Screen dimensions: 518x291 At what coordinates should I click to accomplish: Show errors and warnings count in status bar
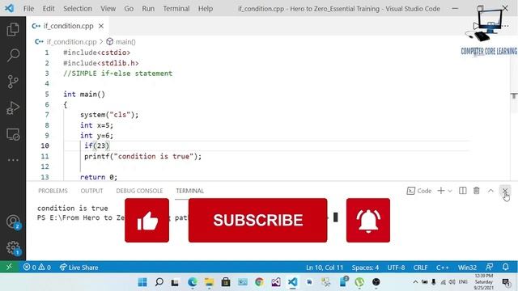[x=37, y=268]
